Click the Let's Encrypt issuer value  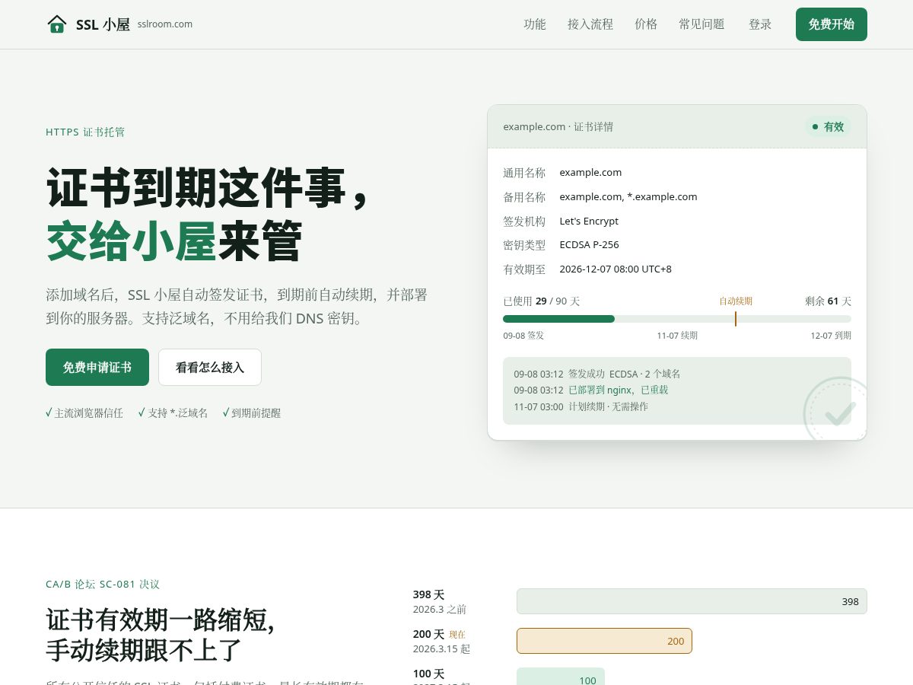(x=589, y=221)
